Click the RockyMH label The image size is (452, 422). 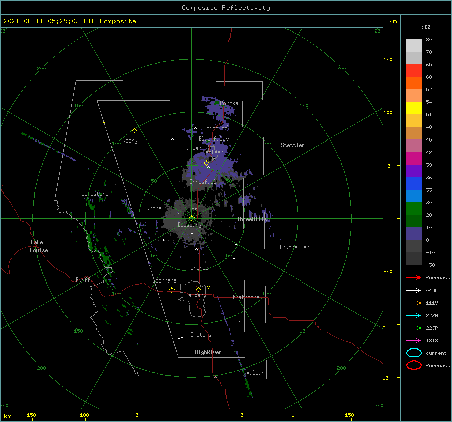pos(133,140)
